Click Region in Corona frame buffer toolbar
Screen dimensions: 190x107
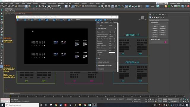tap(64, 20)
